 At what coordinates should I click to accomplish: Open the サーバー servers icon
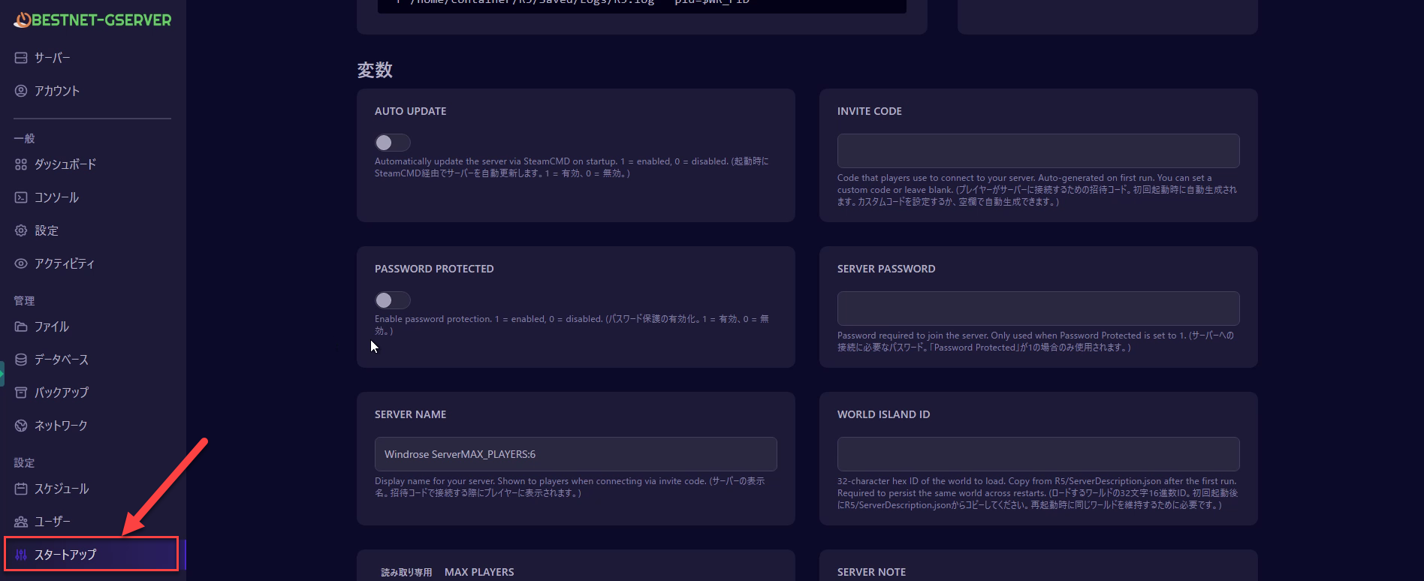21,58
